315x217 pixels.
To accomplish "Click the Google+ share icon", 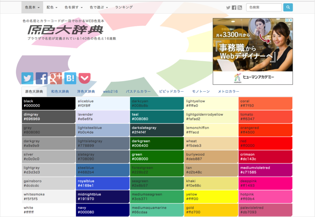I will [56, 78].
